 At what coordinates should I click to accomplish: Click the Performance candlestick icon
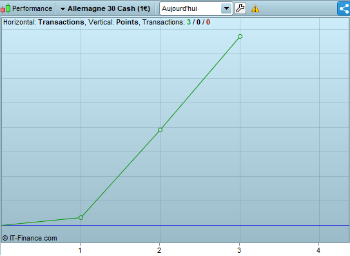click(5, 8)
